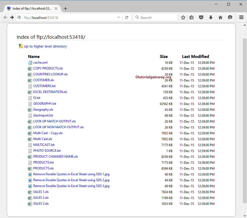
Task: Click the address bar showing ftp://localhost:53418
Action: pyautogui.click(x=70, y=18)
